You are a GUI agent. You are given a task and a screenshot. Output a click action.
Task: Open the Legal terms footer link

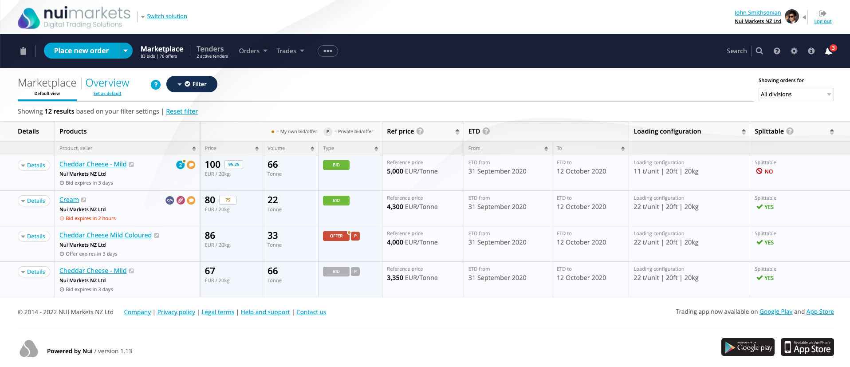(218, 312)
